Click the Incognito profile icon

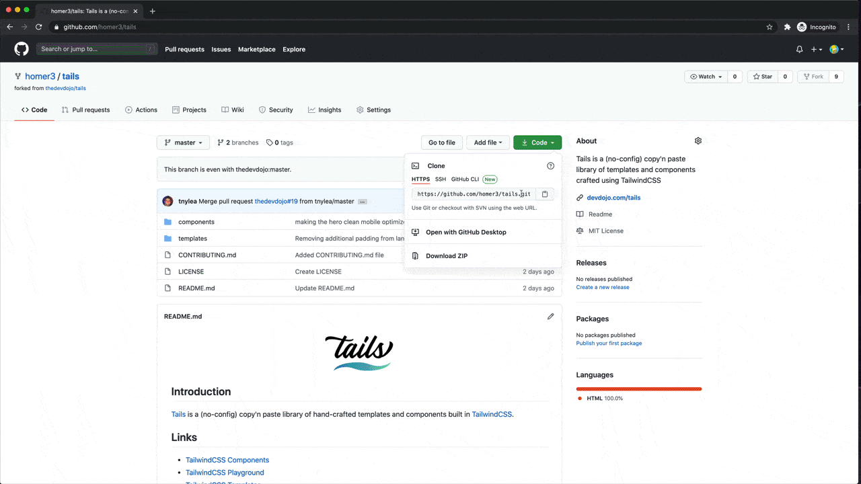click(x=802, y=27)
